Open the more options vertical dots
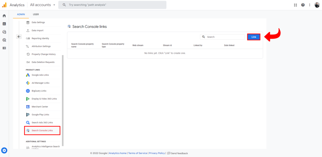This screenshot has height=157, width=322. point(310,5)
